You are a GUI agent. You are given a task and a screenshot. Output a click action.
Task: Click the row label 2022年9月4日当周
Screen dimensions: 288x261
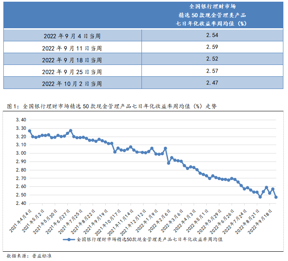72,36
